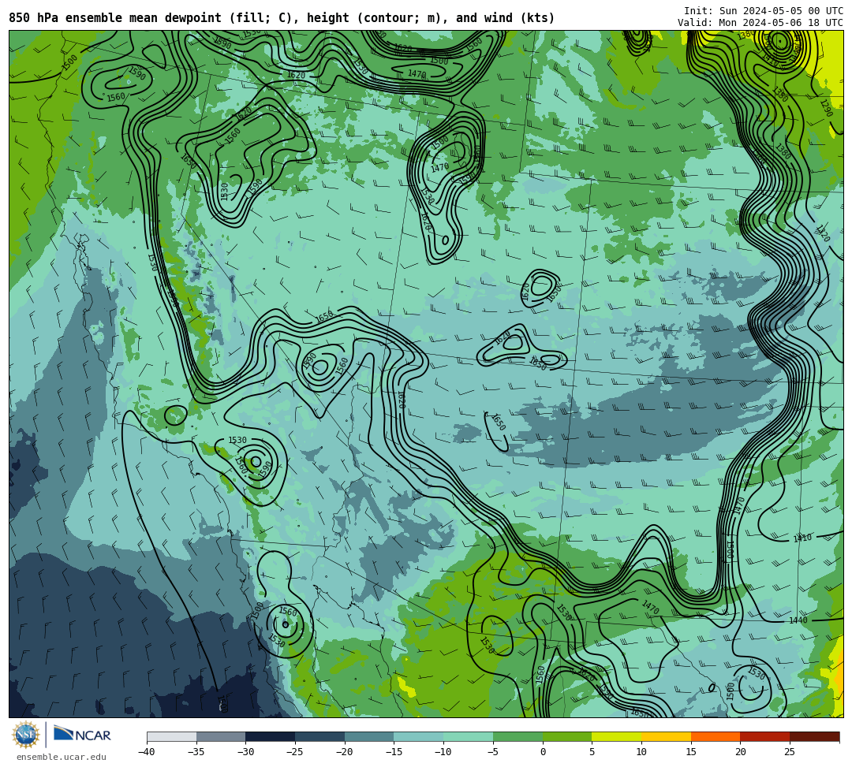Open the ensemble.ucar.edu link text
Viewport: 852px width, 767px height.
62,757
